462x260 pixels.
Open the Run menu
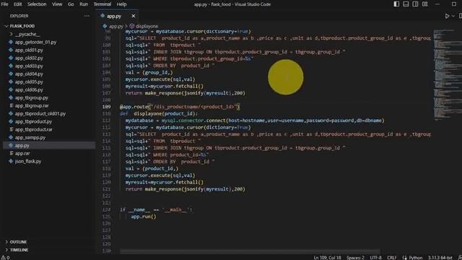[x=84, y=4]
